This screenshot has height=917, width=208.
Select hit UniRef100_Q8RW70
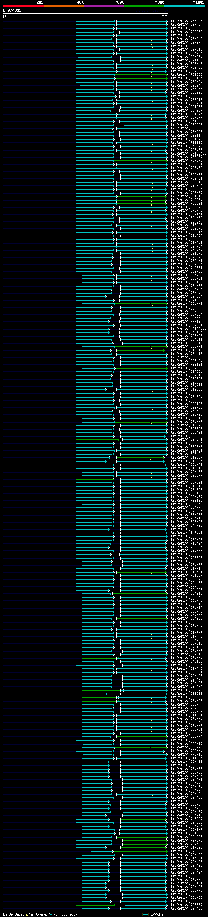[187, 82]
